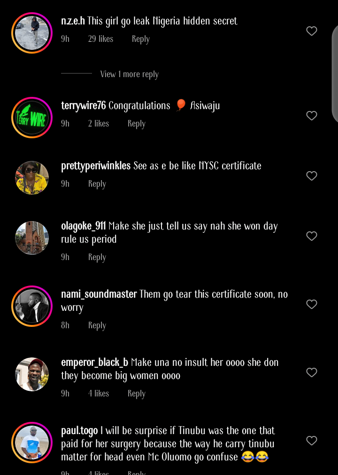Like the comment by n.z.e.h
Viewport: 338px width, 475px height.
312,31
